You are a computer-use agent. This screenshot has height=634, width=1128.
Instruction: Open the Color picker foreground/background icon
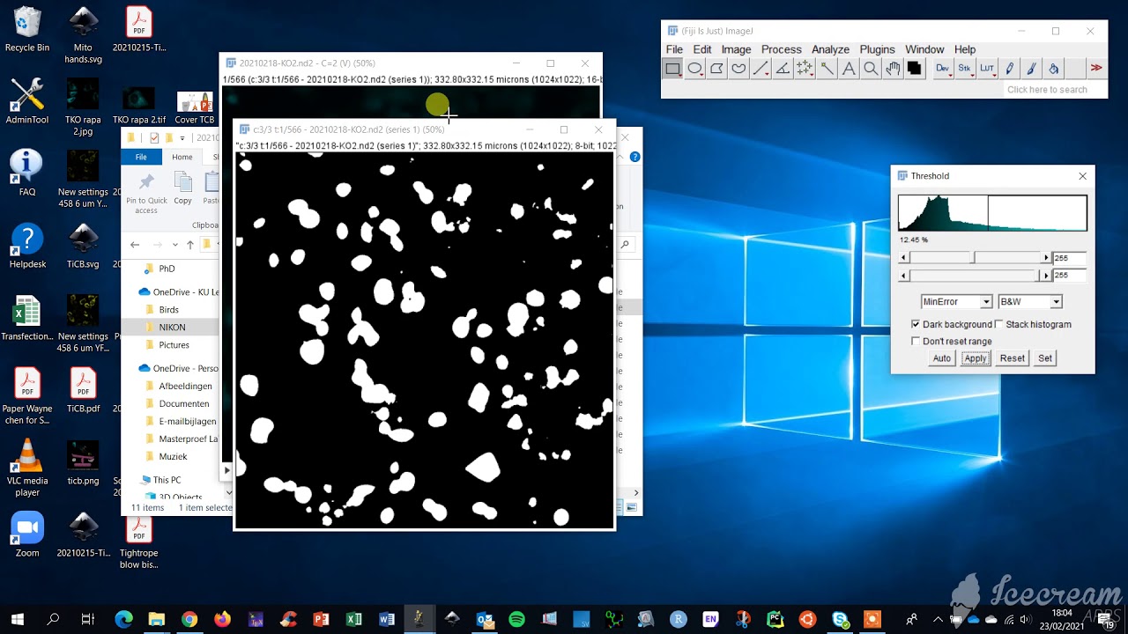(915, 69)
